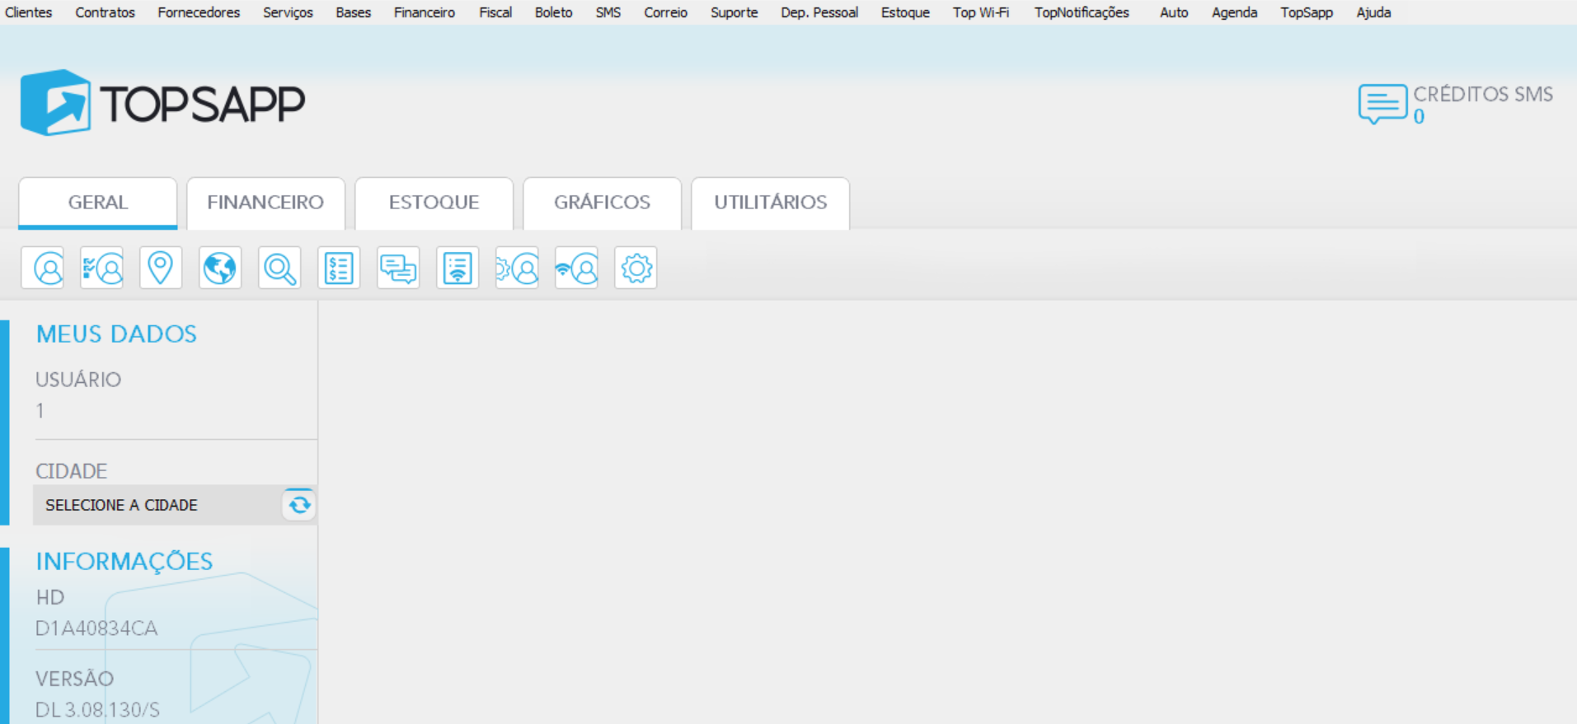
Task: Open the Suporte menu
Action: pos(734,12)
